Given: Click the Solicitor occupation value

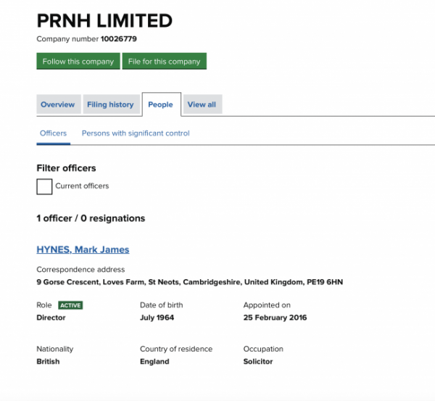Looking at the screenshot, I should coord(258,361).
